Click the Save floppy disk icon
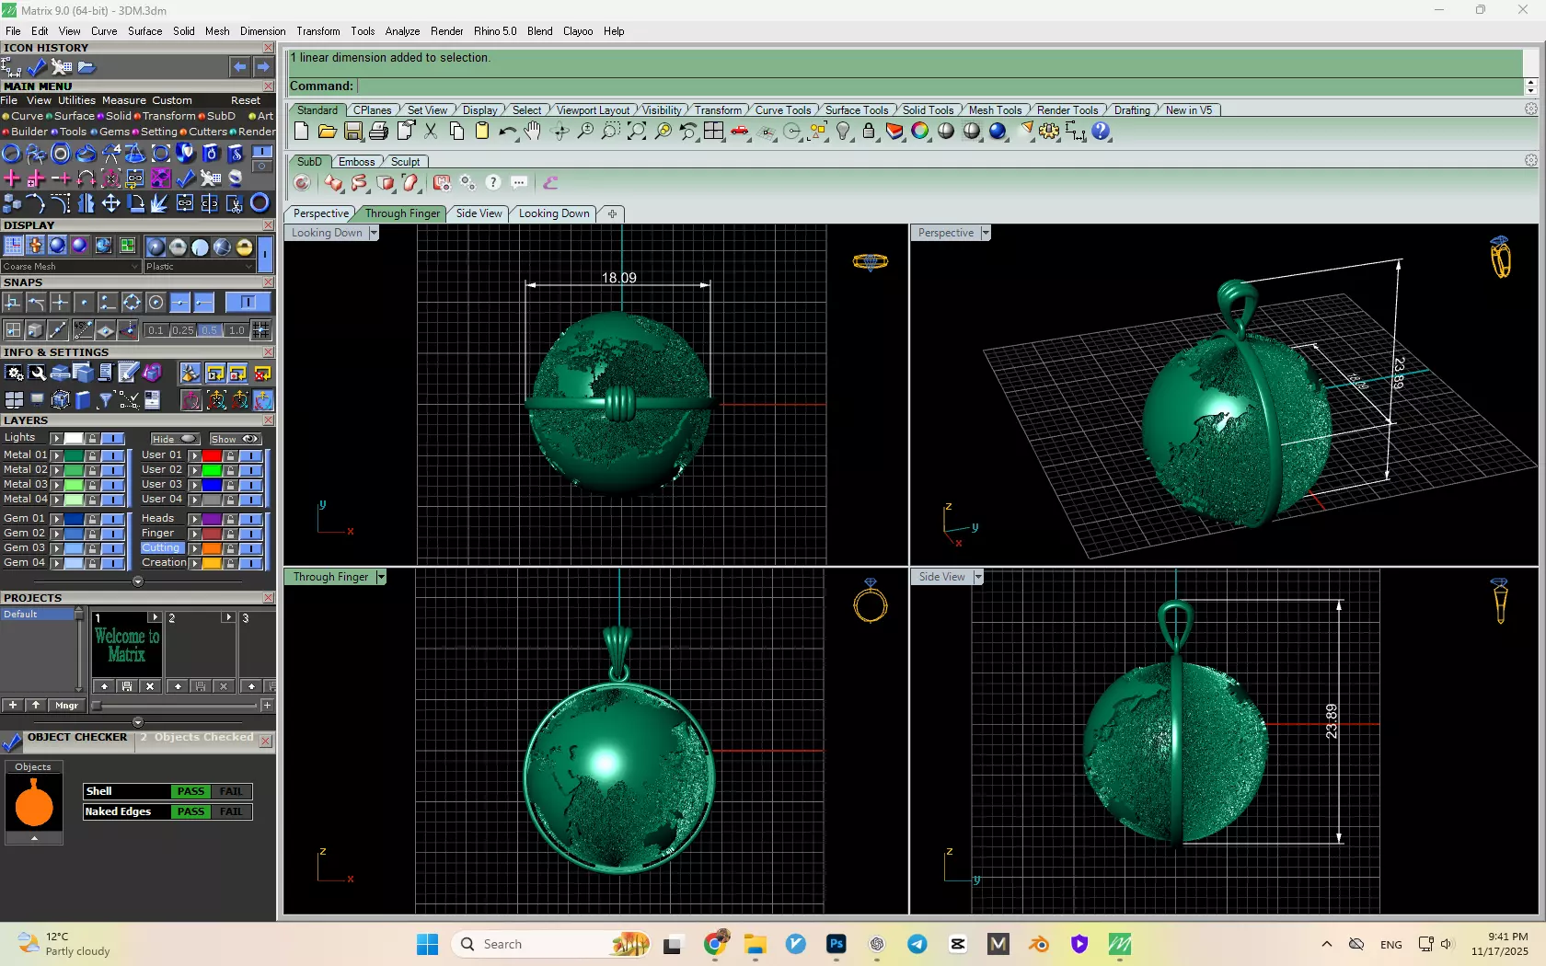Viewport: 1546px width, 966px height. (x=352, y=132)
